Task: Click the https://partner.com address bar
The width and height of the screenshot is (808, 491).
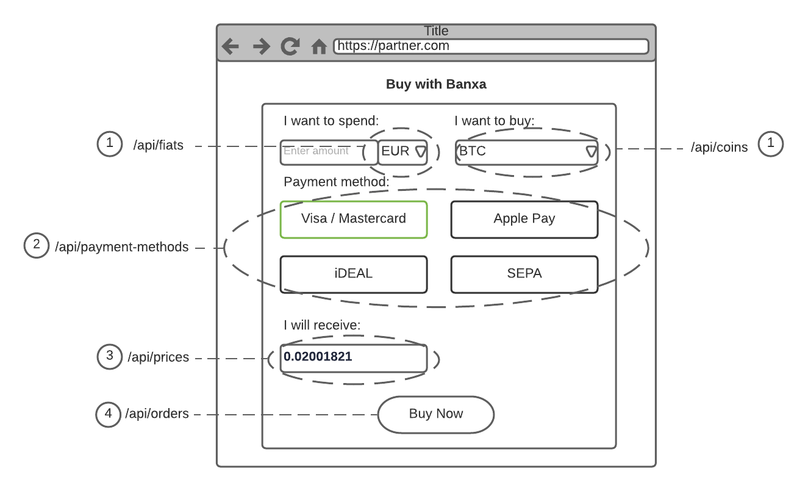Action: tap(491, 46)
